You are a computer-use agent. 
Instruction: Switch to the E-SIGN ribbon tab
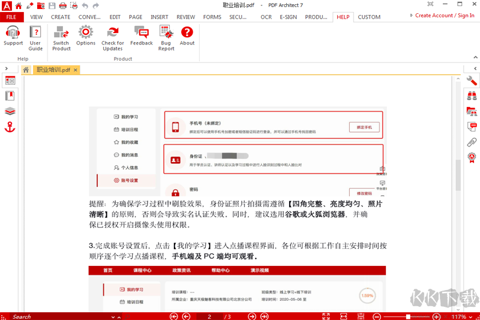pyautogui.click(x=289, y=17)
